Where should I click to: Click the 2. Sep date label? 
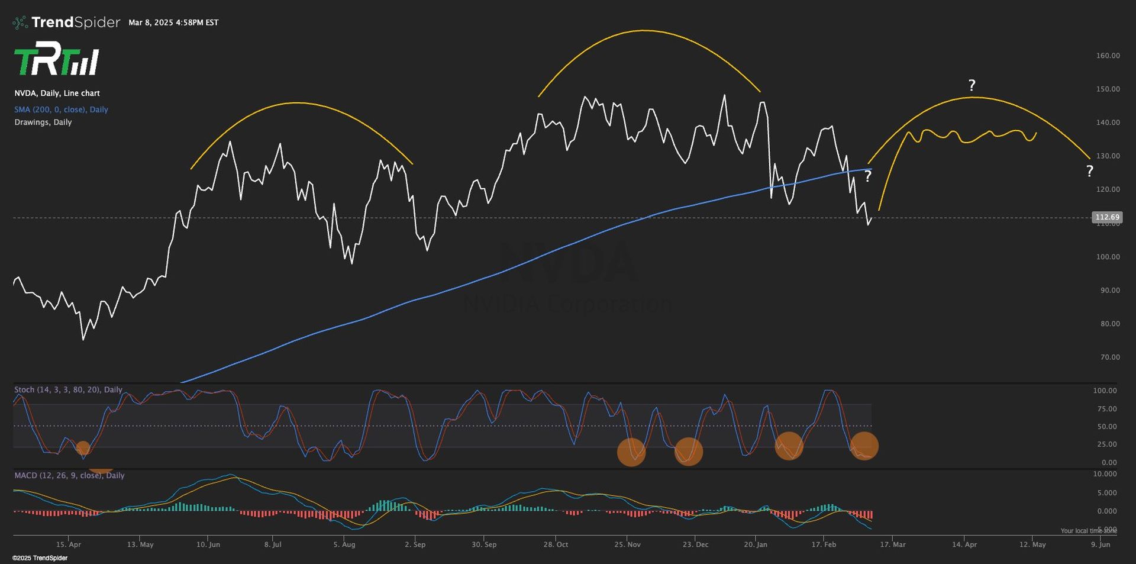coord(415,544)
